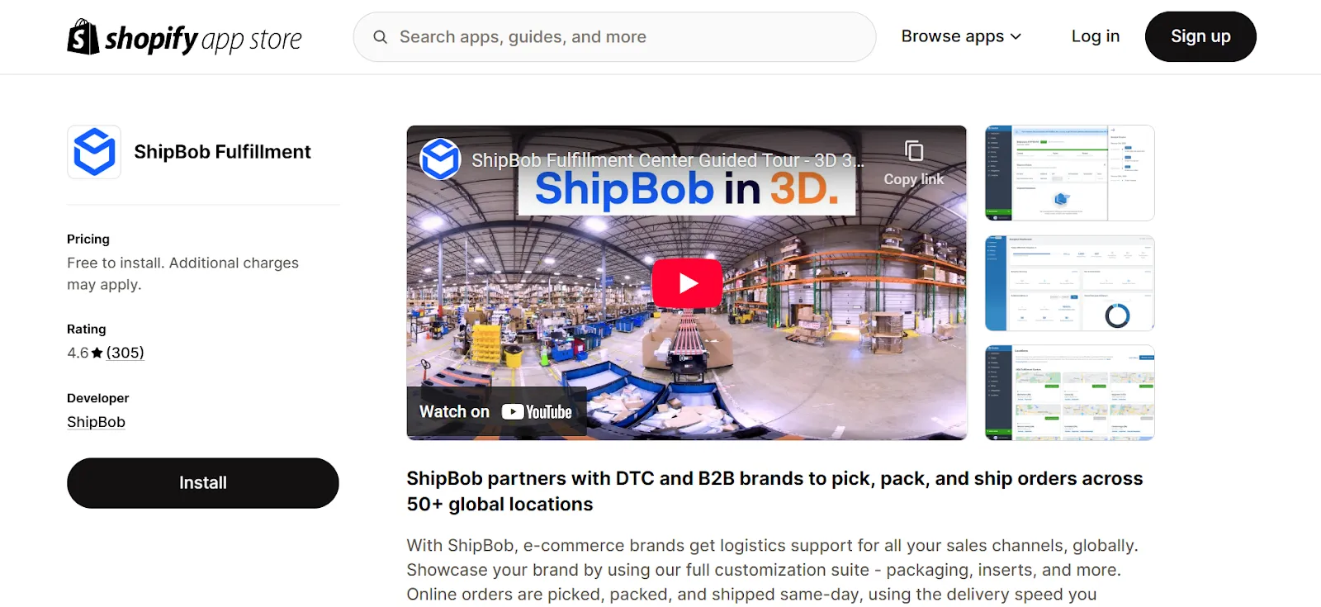Click the rating star icon
This screenshot has width=1321, height=607.
tap(97, 353)
